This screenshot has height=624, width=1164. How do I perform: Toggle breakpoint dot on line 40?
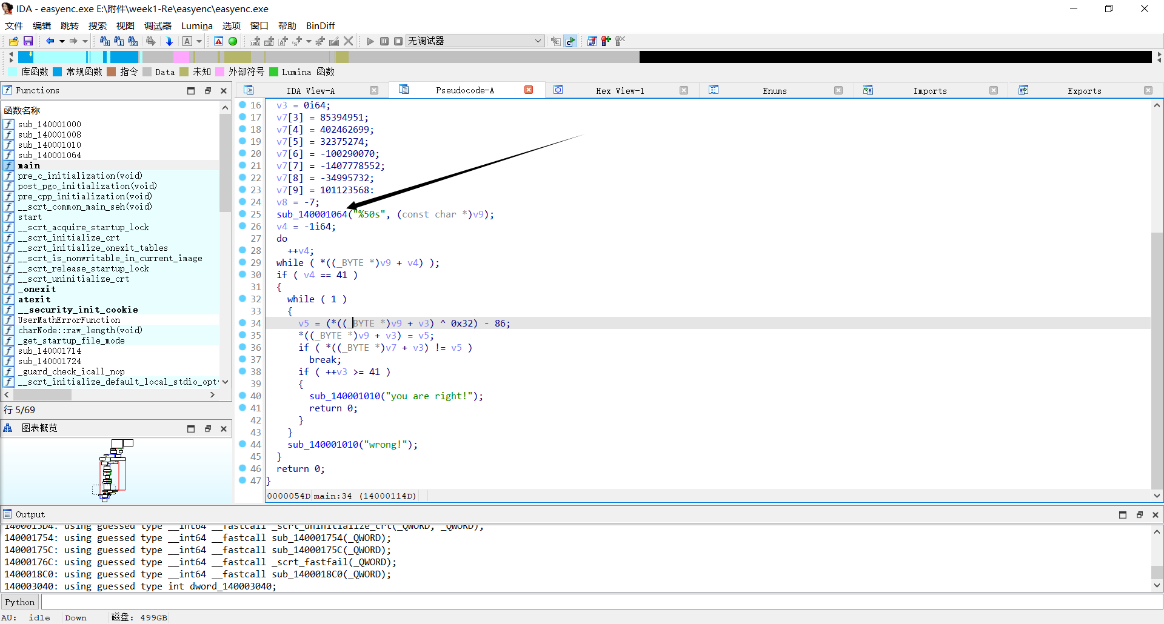click(242, 396)
